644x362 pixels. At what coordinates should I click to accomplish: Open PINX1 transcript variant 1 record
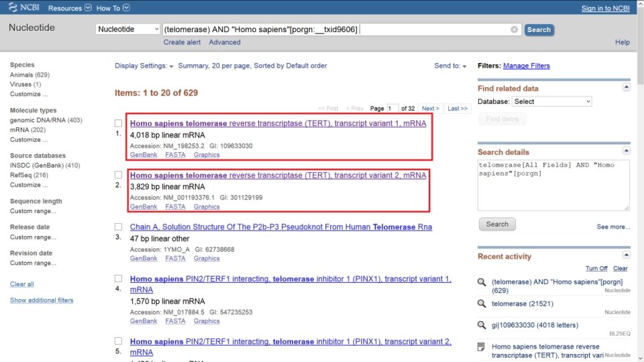pos(290,284)
